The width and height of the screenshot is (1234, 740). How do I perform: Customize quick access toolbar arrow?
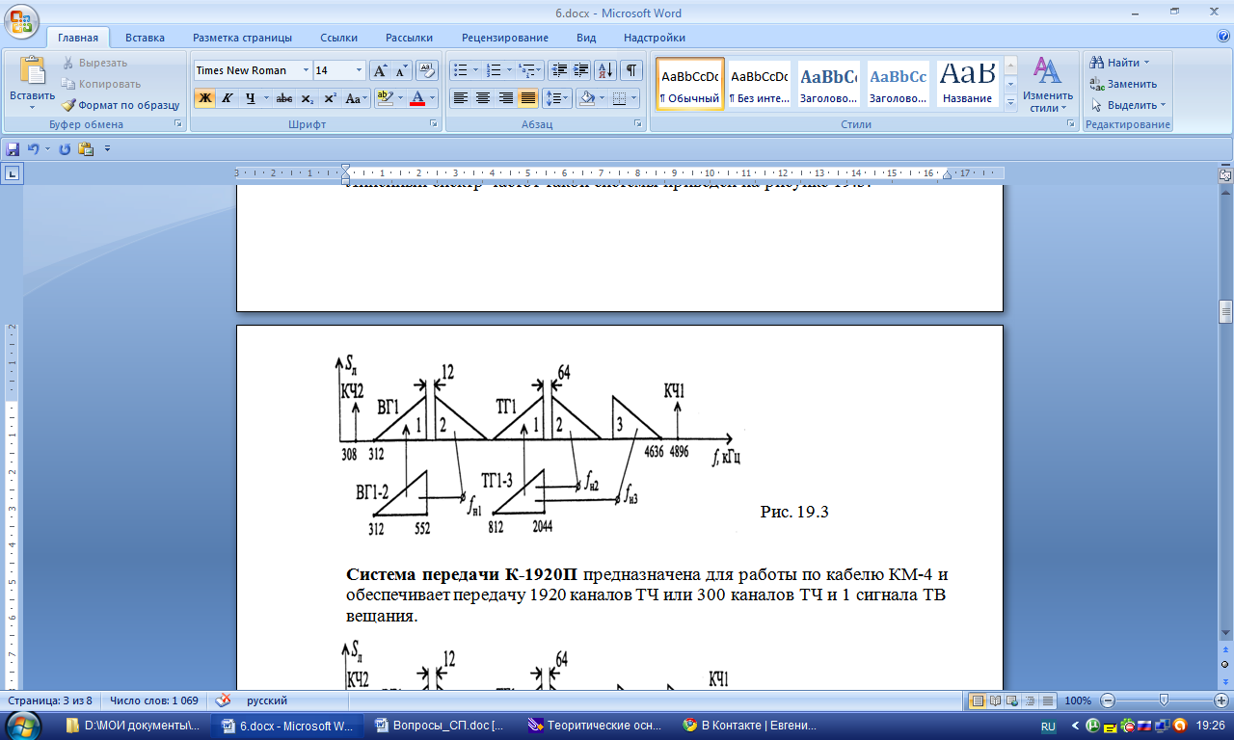coord(108,148)
